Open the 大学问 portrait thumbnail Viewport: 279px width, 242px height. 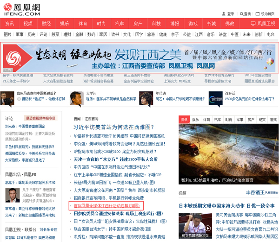tap(77, 98)
